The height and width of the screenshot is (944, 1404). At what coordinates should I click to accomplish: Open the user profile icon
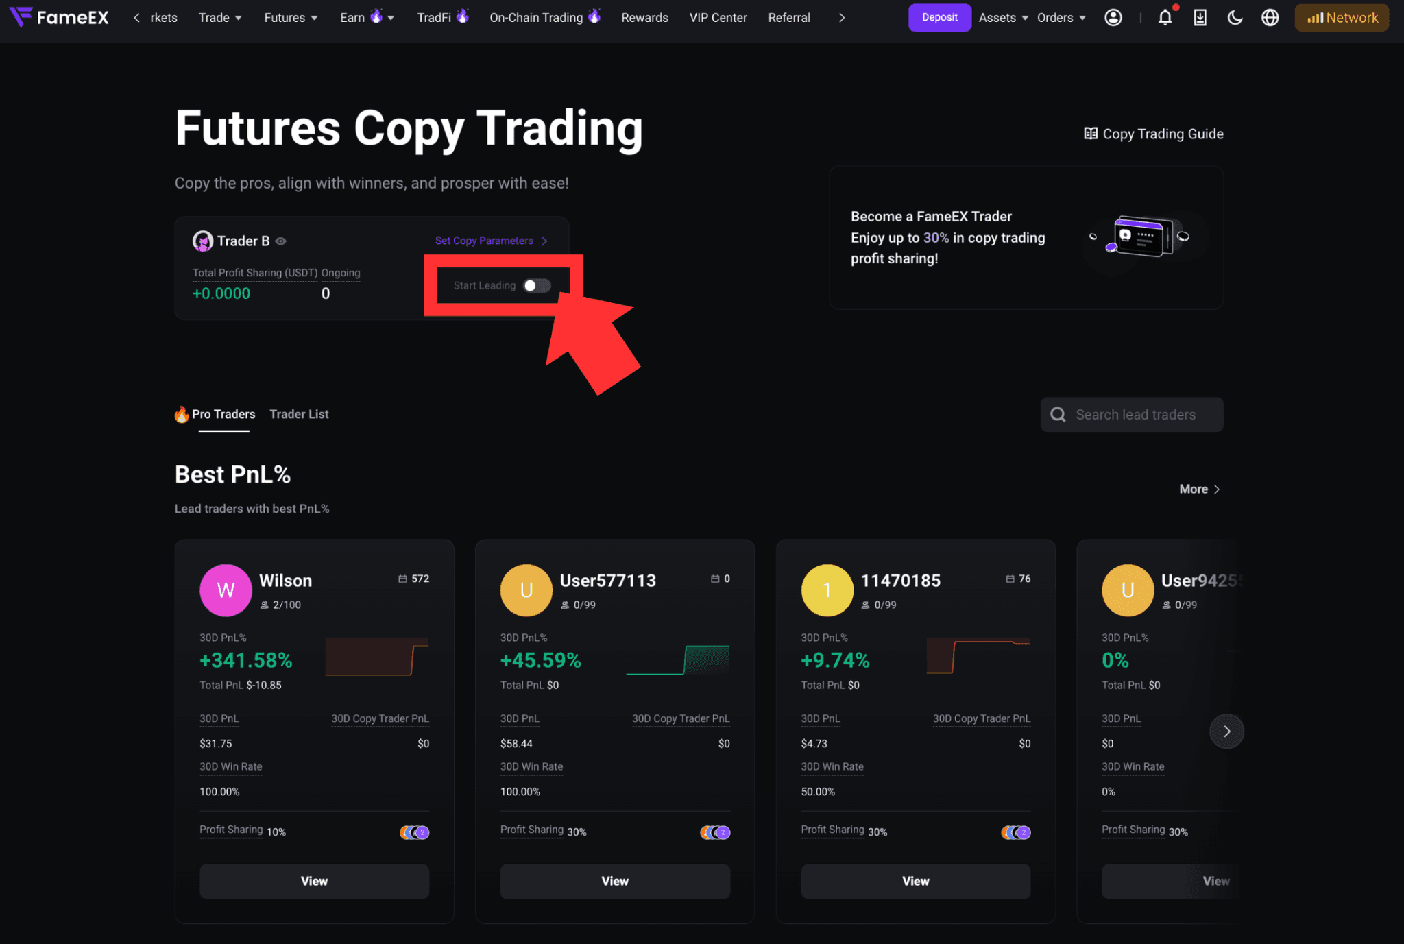[1113, 18]
